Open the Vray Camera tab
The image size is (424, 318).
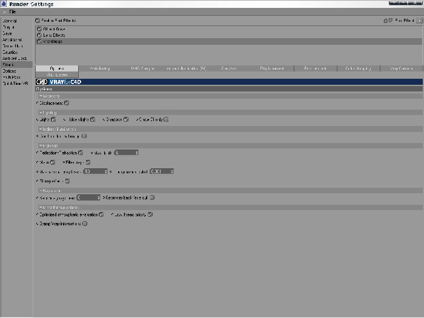(x=402, y=68)
